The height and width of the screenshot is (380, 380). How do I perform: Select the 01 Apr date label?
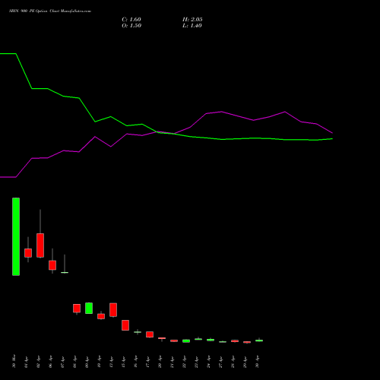pos(26,362)
